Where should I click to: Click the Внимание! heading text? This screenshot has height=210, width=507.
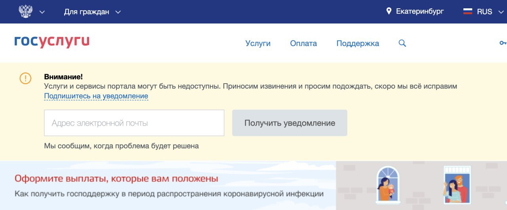[63, 77]
